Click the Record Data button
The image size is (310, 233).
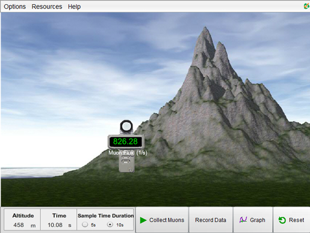211,220
